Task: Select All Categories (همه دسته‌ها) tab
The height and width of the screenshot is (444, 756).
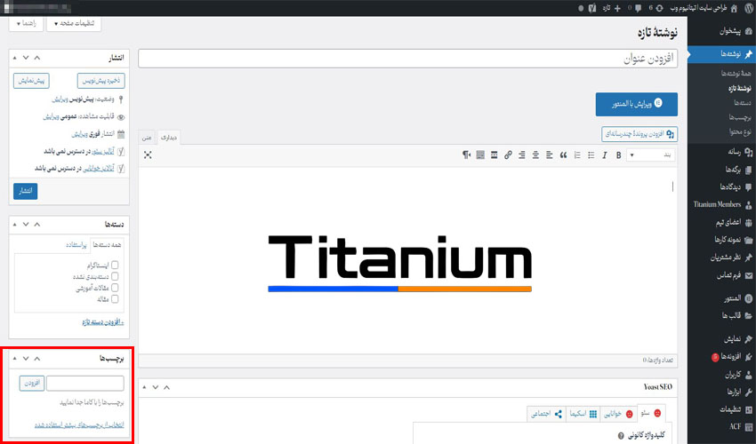Action: pyautogui.click(x=107, y=244)
